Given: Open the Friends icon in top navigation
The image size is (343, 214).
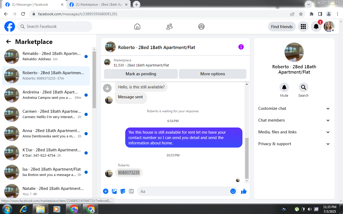Looking at the screenshot, I should point(169,27).
